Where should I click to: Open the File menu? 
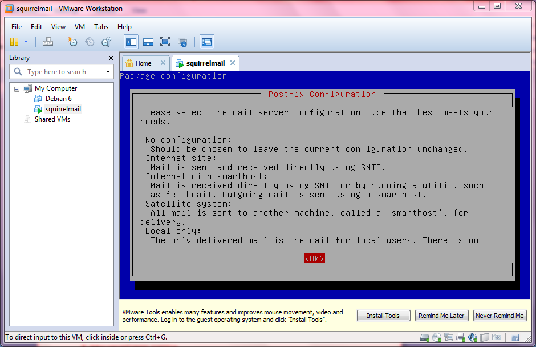coord(17,27)
